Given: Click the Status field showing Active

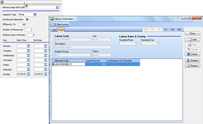Looking at the screenshot, I should click(x=102, y=55).
